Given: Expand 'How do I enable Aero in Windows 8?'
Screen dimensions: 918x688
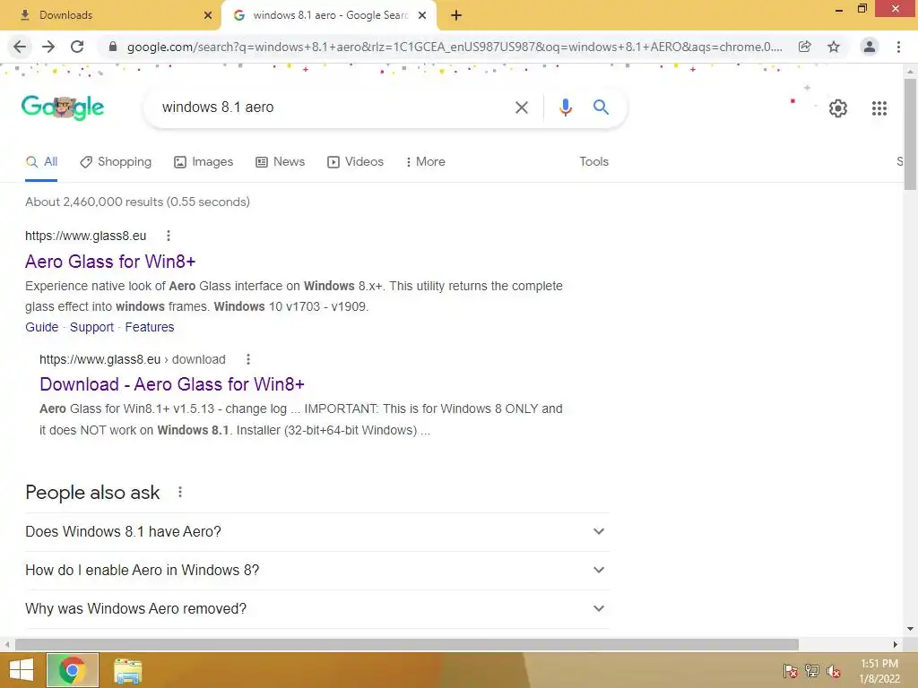Looking at the screenshot, I should [x=317, y=571].
